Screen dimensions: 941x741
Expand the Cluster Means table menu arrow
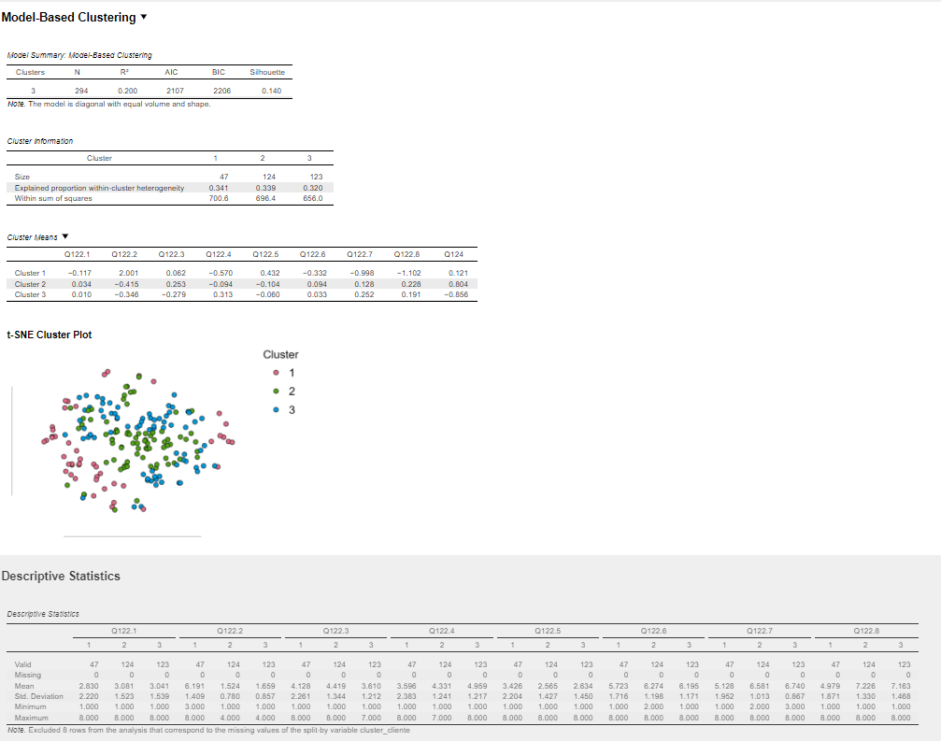tap(65, 236)
